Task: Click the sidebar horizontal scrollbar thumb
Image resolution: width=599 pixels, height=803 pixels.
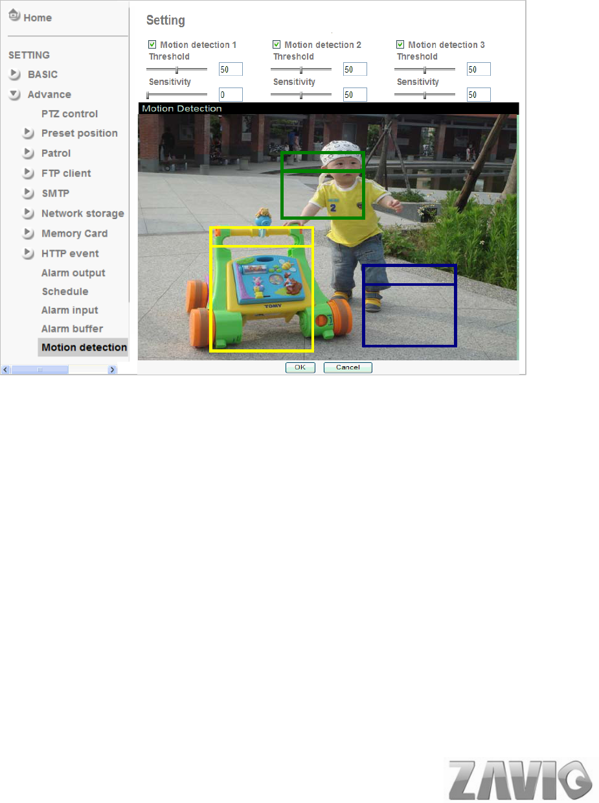Action: (x=40, y=369)
